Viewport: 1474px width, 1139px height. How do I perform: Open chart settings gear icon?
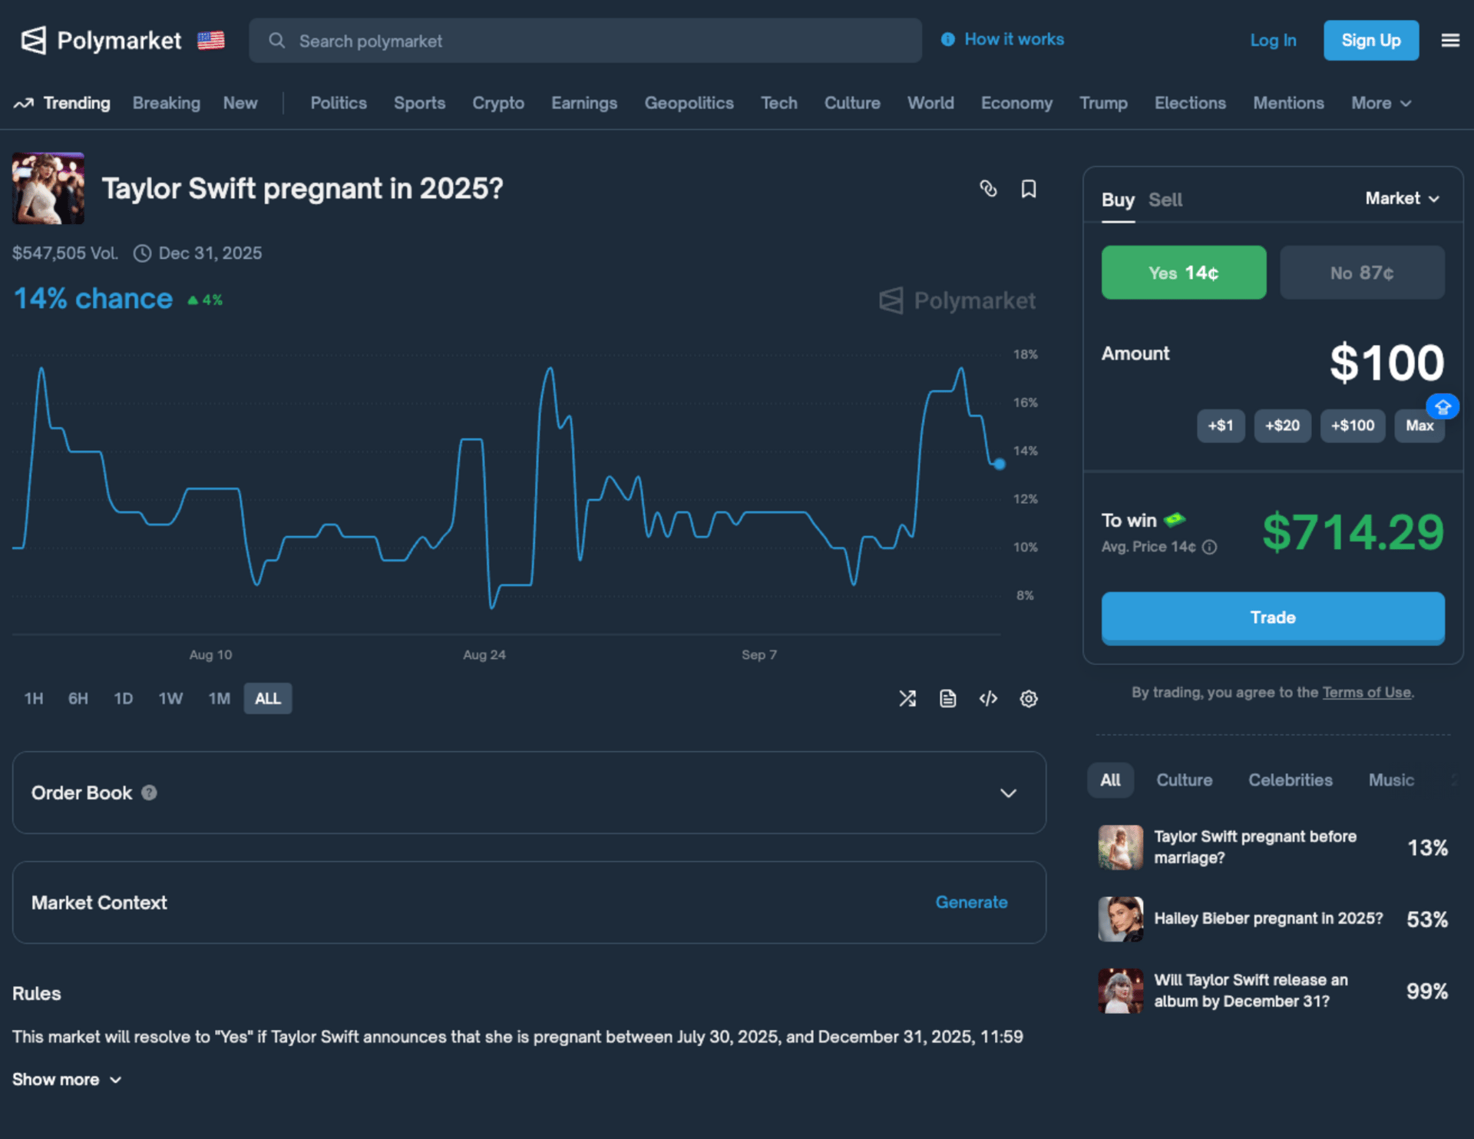click(x=1029, y=698)
